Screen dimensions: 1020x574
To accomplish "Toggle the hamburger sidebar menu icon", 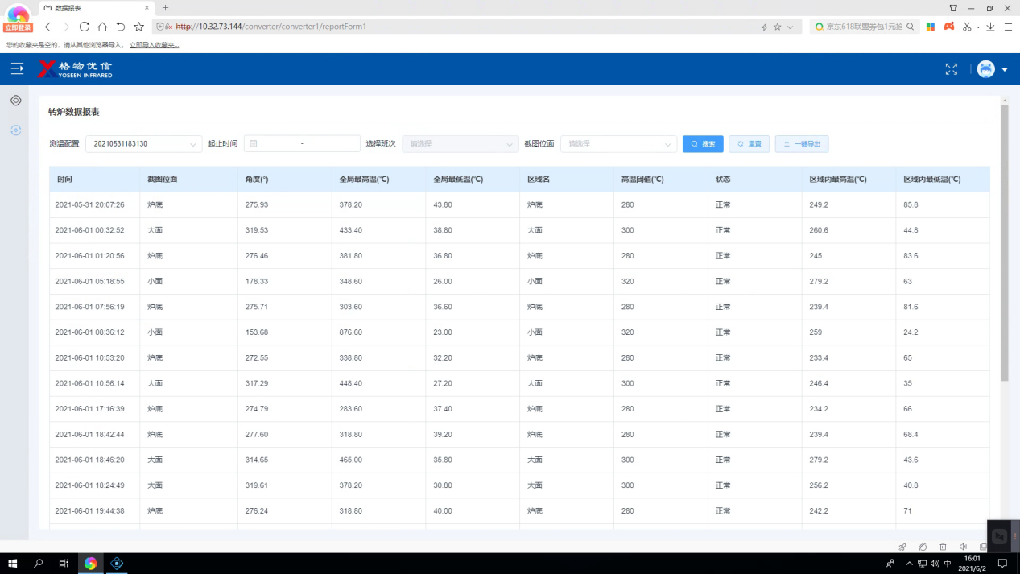I will [x=17, y=69].
